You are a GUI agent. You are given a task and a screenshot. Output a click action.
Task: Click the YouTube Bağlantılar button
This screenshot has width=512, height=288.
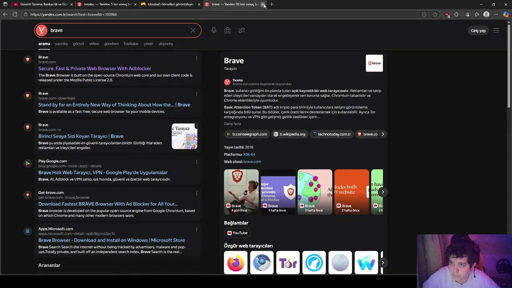tap(237, 233)
